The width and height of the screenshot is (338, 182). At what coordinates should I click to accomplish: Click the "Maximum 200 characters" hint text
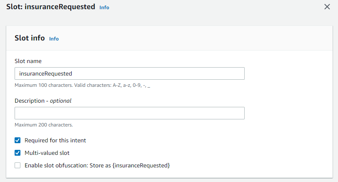[44, 125]
